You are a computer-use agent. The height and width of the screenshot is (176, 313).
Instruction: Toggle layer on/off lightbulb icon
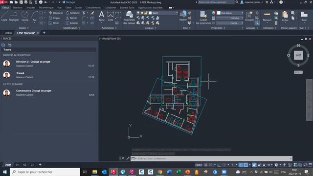(x=138, y=13)
